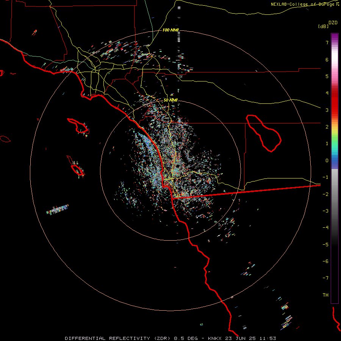Click the -7 value on color scale
The width and height of the screenshot is (341, 341).
click(x=325, y=278)
